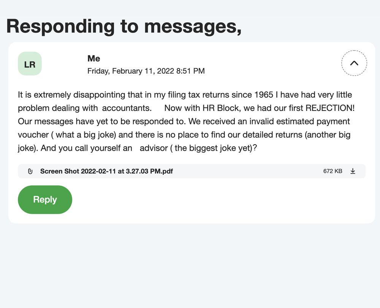Click the "Responding to messages," heading

(x=124, y=26)
